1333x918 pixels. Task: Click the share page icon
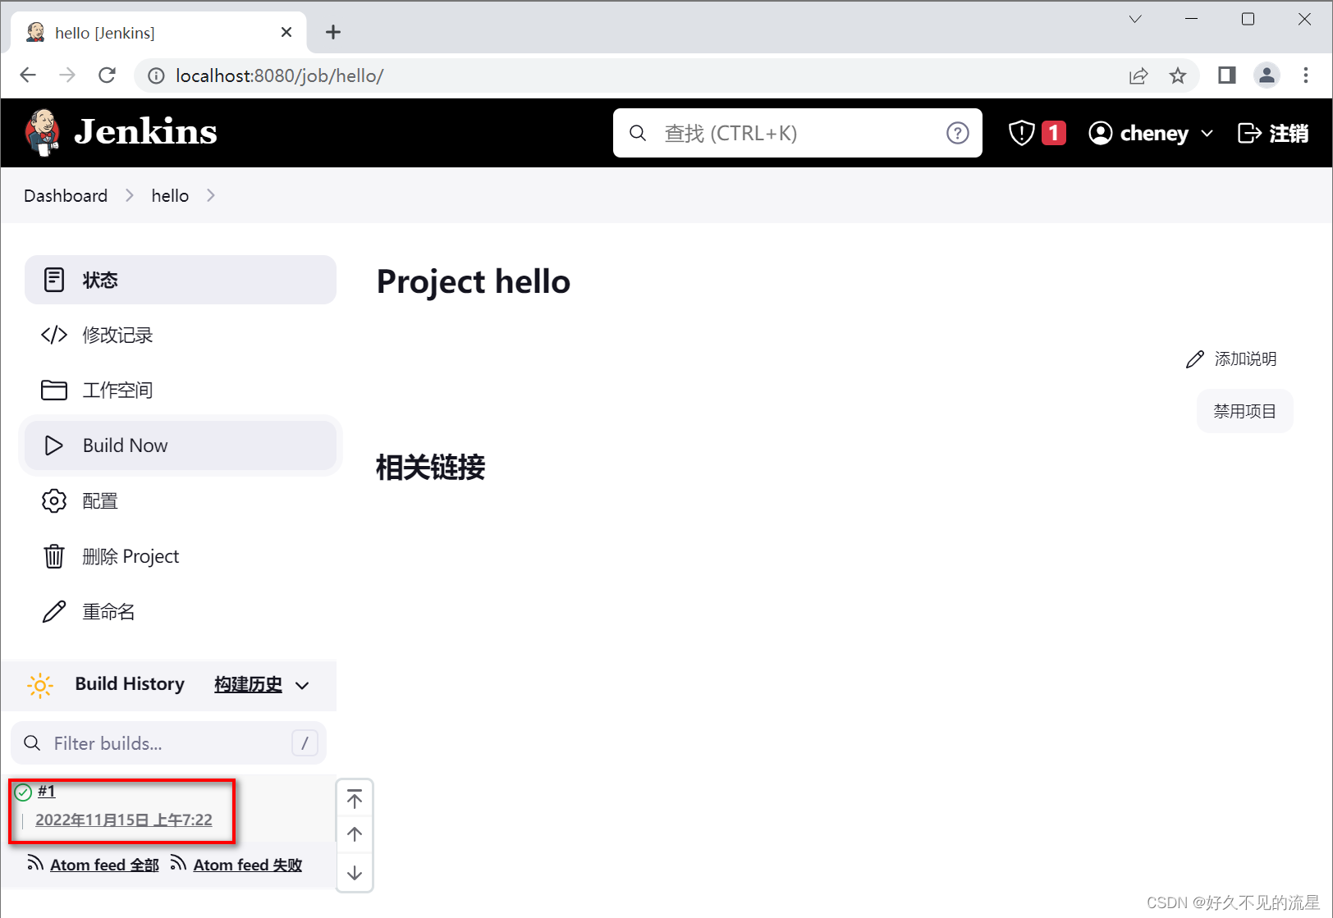point(1138,75)
